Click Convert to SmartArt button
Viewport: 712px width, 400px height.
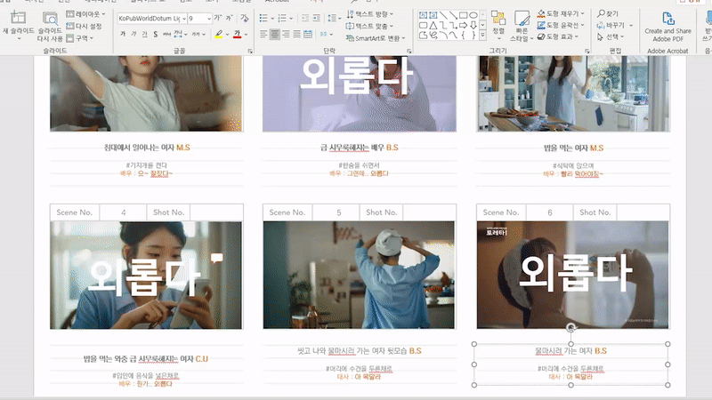pyautogui.click(x=376, y=38)
